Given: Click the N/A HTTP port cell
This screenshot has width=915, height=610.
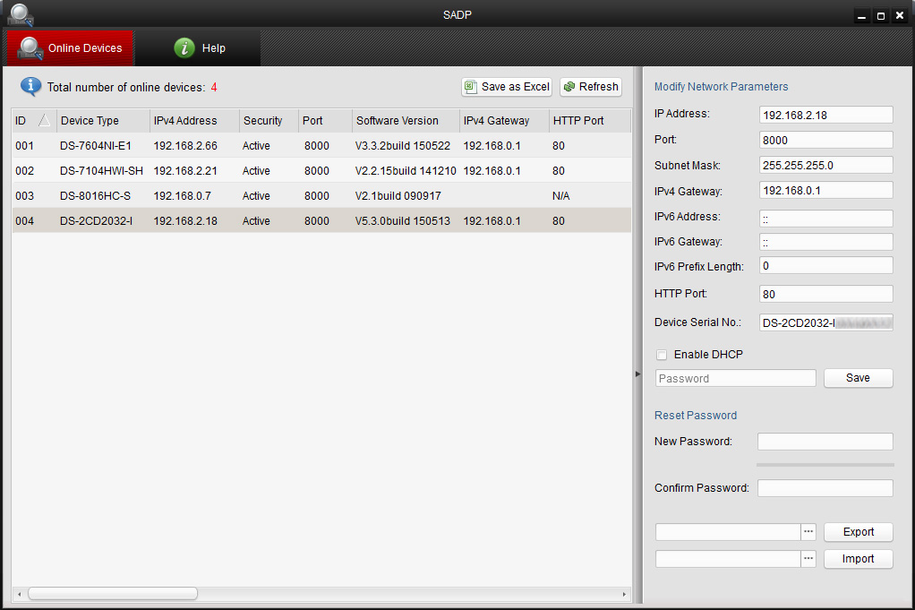Looking at the screenshot, I should coord(560,195).
